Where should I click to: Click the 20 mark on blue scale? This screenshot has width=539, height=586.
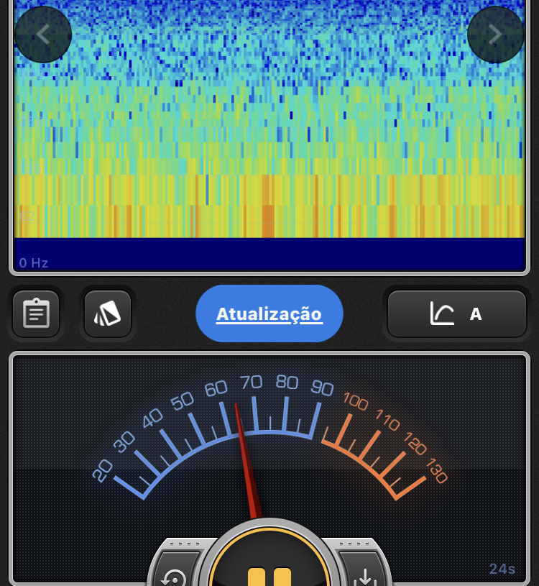[x=102, y=470]
